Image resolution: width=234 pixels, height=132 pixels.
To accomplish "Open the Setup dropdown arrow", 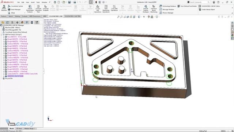I will 25,13.
